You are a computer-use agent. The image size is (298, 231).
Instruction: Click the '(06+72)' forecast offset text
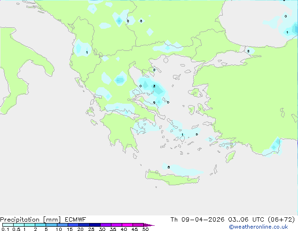(x=281, y=220)
